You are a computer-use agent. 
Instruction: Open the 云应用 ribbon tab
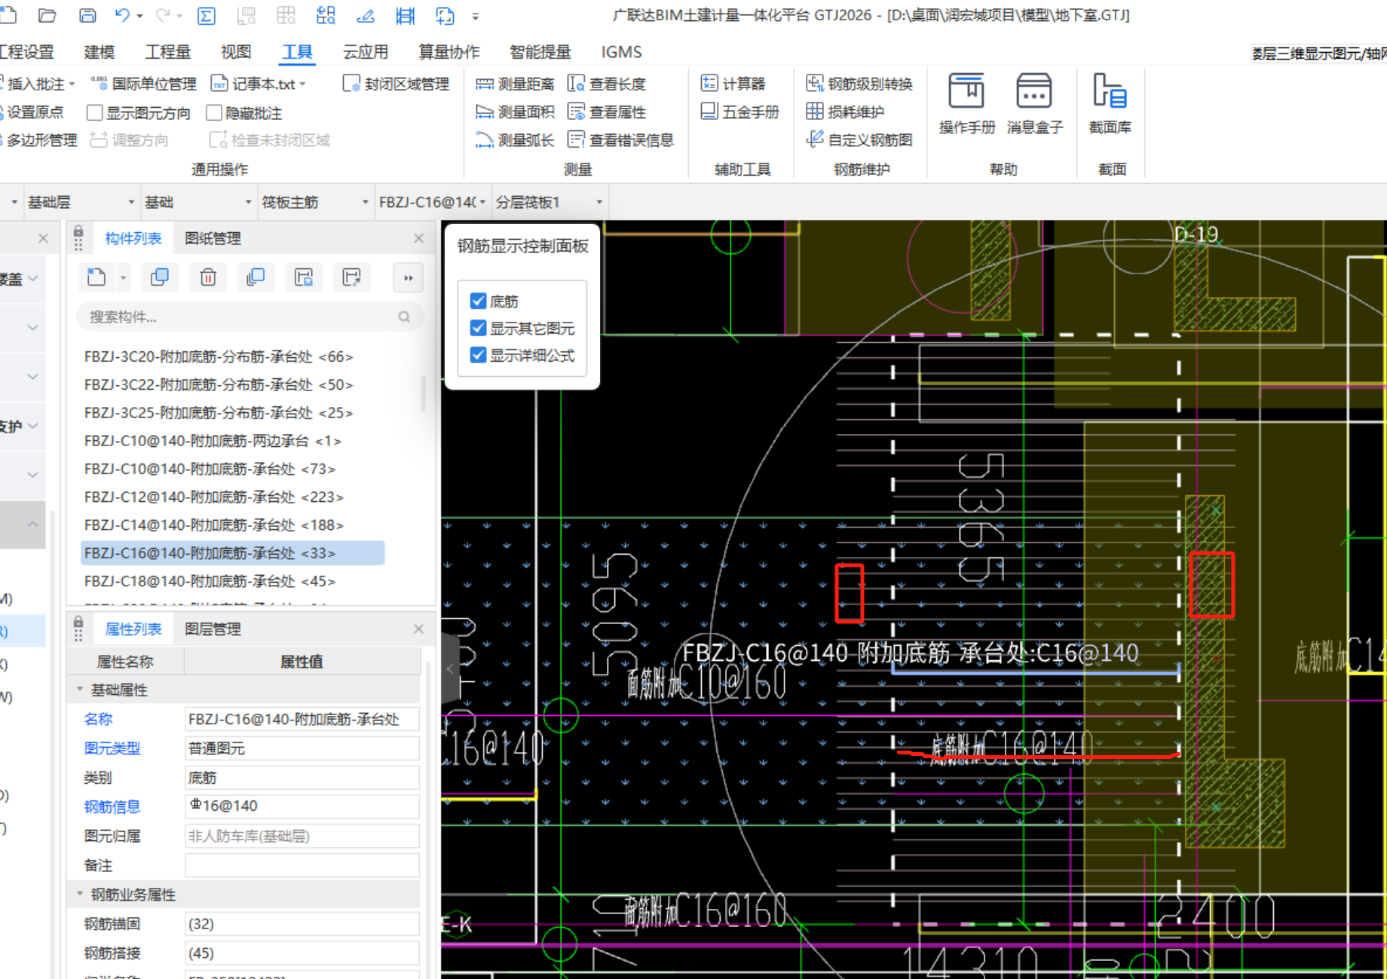pos(366,52)
